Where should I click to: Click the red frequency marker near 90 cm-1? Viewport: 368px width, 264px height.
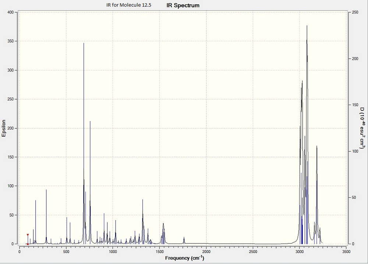pyautogui.click(x=28, y=239)
